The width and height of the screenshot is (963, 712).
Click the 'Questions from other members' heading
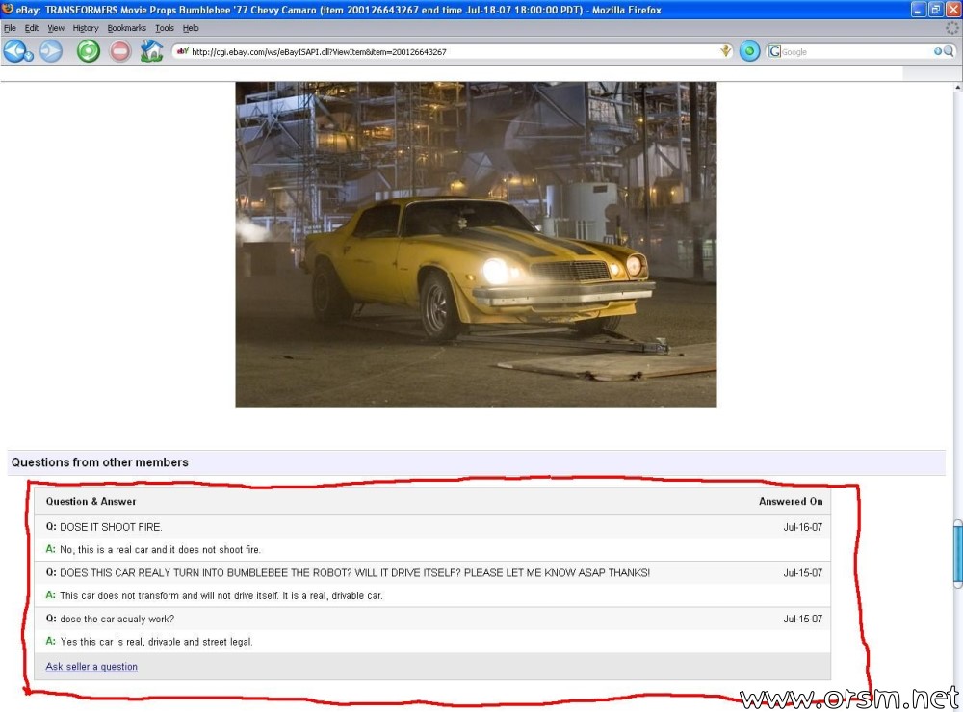tap(99, 462)
